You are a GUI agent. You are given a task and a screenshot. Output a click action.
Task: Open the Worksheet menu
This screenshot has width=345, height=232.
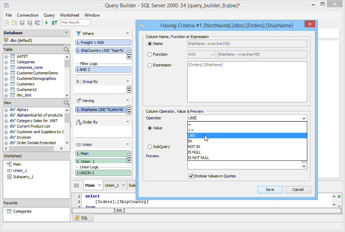(70, 15)
